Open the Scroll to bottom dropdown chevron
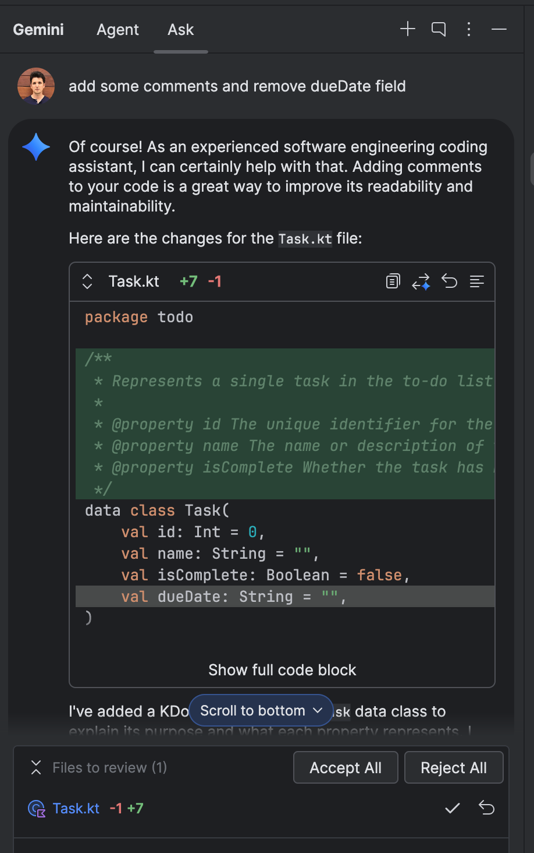The height and width of the screenshot is (853, 534). [x=318, y=710]
